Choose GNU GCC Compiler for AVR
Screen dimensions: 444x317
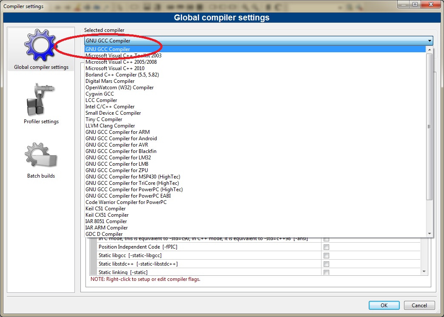[255, 144]
